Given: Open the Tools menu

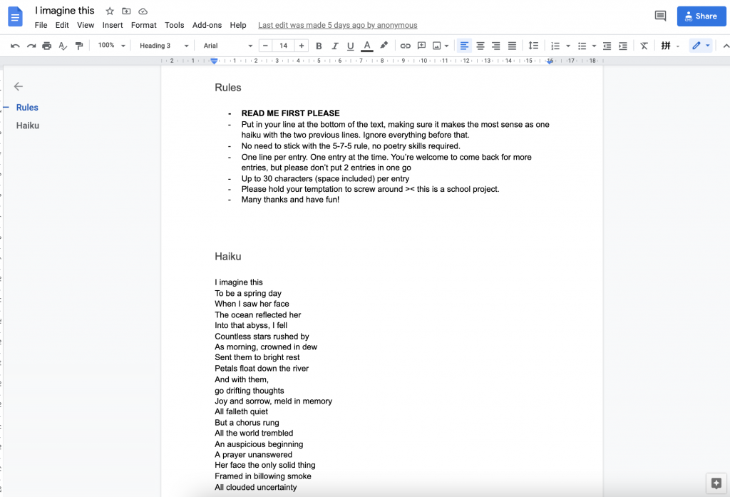Looking at the screenshot, I should tap(175, 25).
